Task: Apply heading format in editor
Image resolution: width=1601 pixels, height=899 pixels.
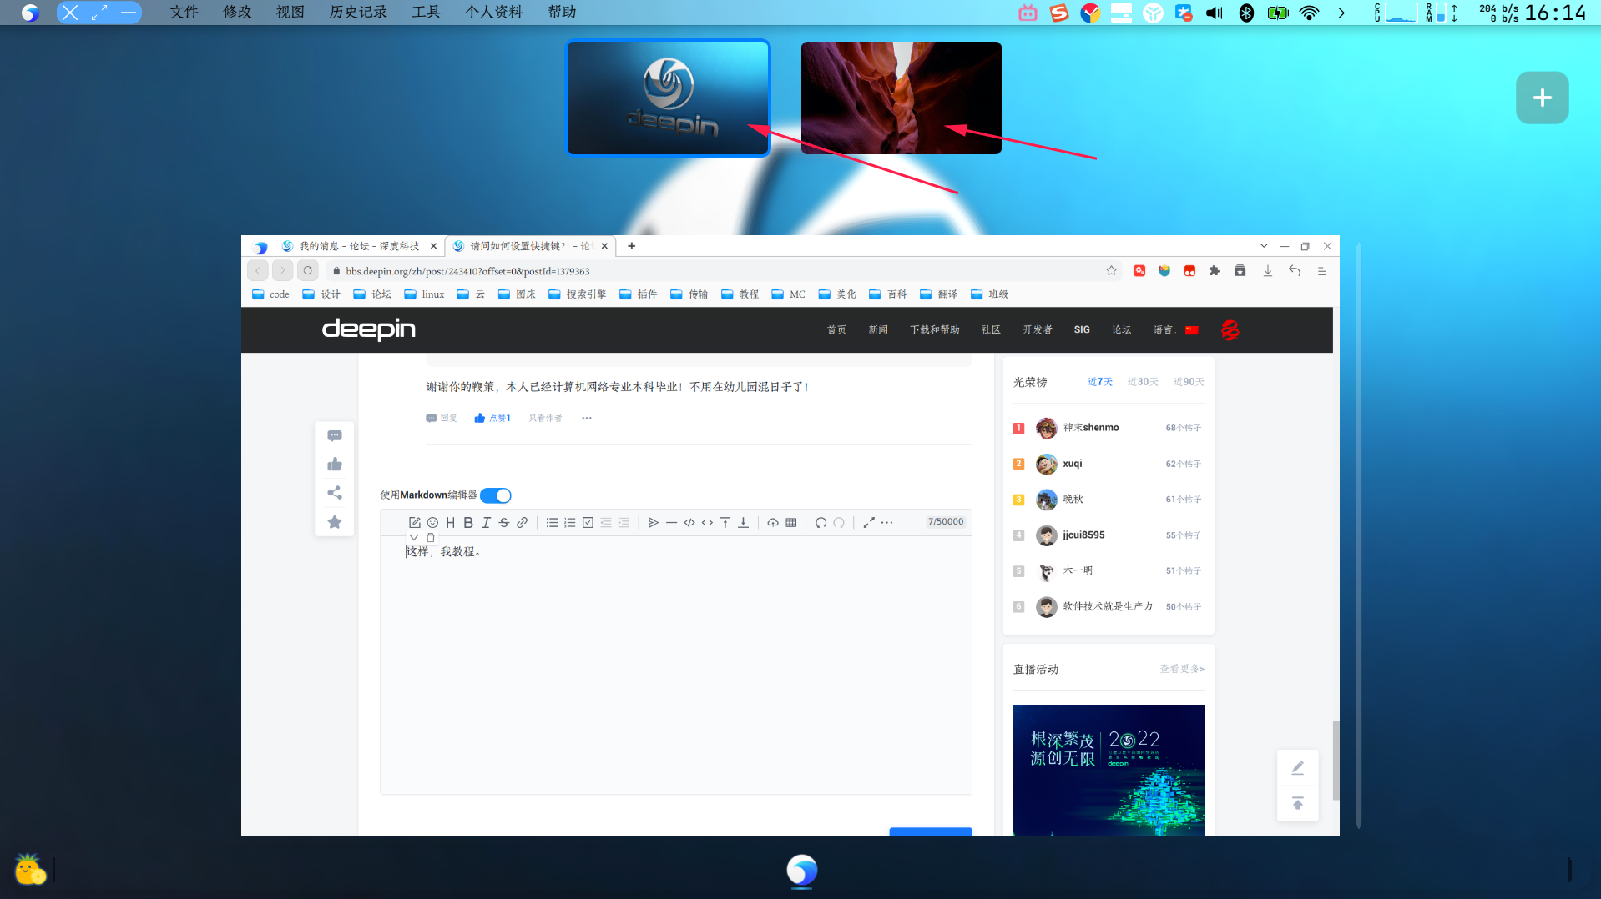Action: tap(451, 523)
